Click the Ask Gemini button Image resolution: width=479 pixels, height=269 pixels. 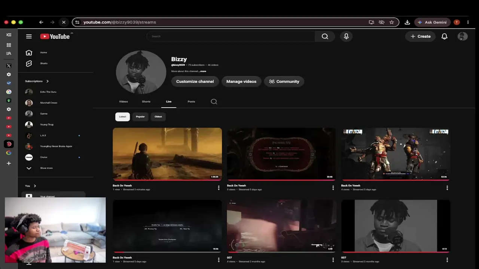[x=432, y=22]
